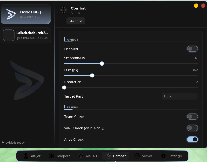Click the Oxide HUB header card
The width and height of the screenshot is (207, 162).
pyautogui.click(x=26, y=14)
